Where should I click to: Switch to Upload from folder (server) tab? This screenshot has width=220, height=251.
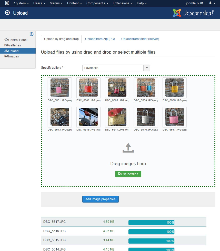coord(140,39)
